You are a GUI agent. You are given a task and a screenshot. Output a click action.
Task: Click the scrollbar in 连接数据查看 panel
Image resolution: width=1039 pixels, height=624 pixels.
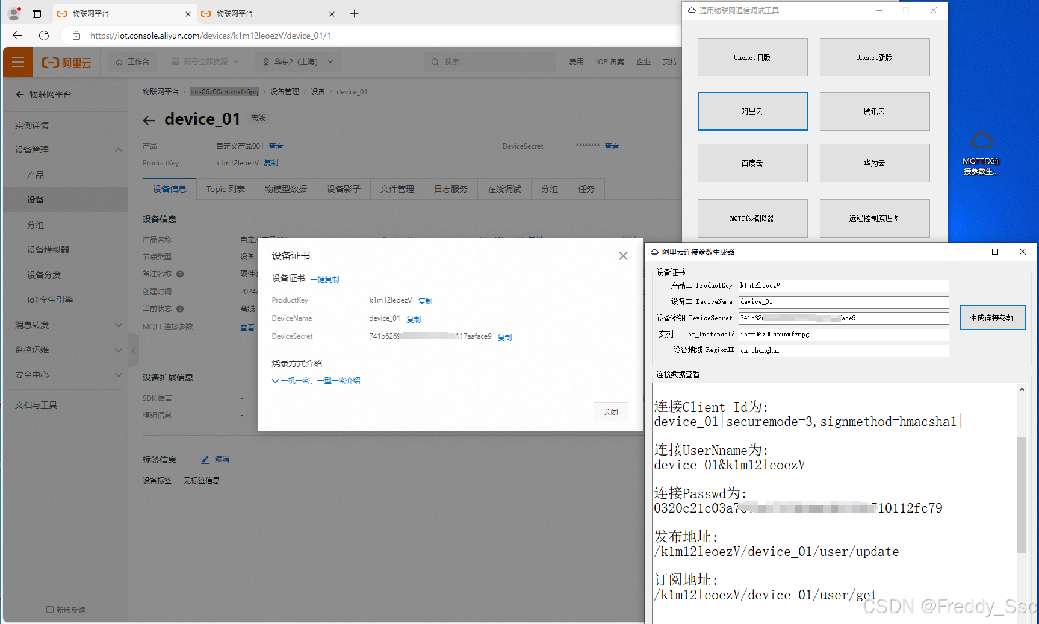1022,495
